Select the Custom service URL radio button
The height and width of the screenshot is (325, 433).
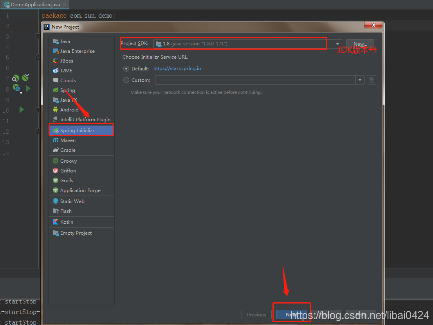tap(126, 80)
